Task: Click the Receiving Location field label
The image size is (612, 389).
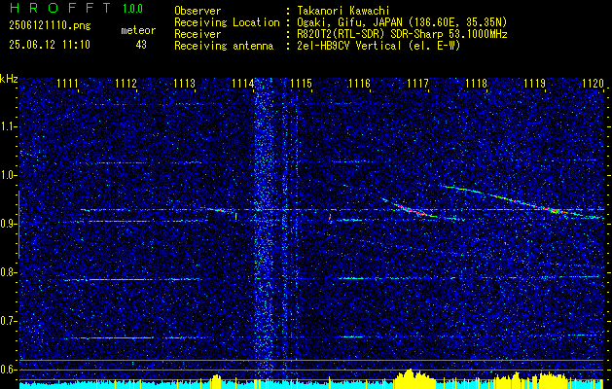Action: pos(227,22)
